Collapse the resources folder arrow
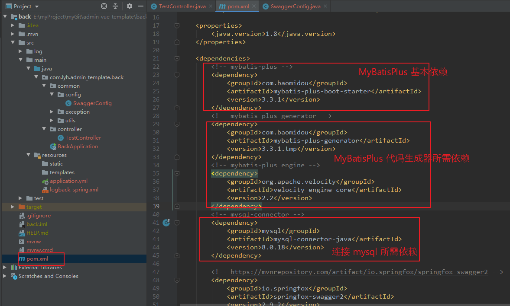 (x=28, y=155)
